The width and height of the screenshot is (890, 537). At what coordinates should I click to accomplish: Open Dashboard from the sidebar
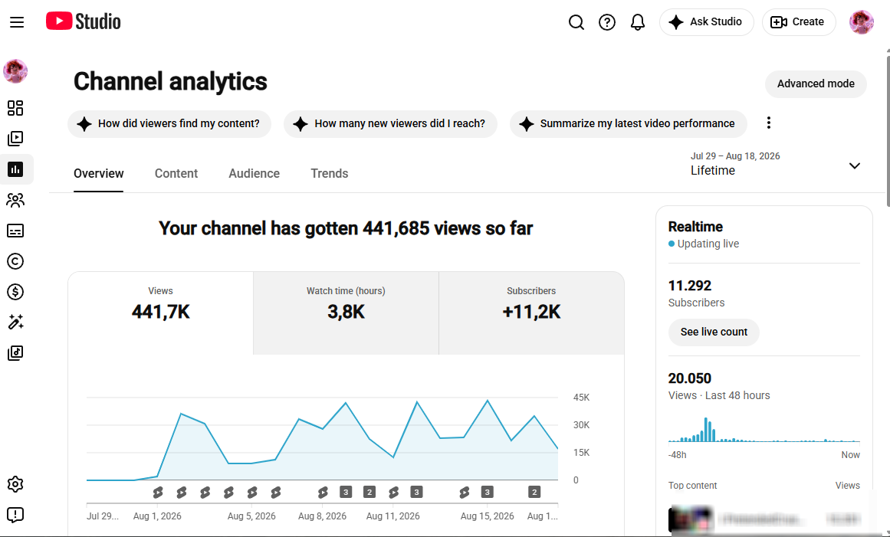click(x=15, y=108)
